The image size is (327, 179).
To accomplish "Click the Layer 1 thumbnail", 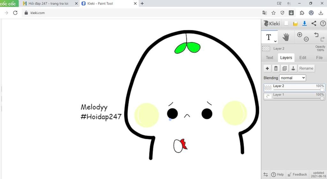I will (x=268, y=96).
